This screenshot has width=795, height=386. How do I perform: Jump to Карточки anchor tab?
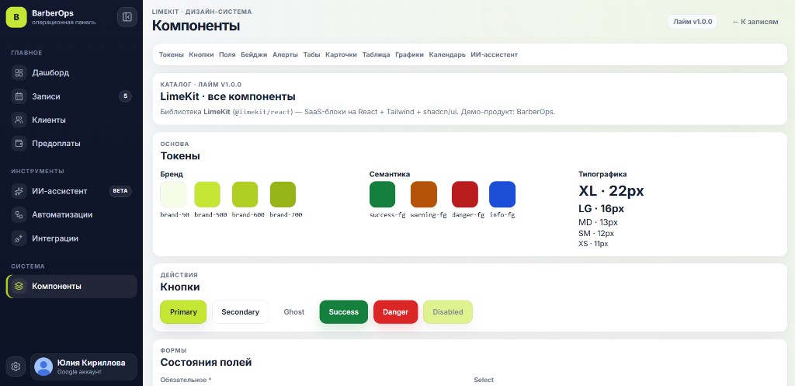[342, 54]
